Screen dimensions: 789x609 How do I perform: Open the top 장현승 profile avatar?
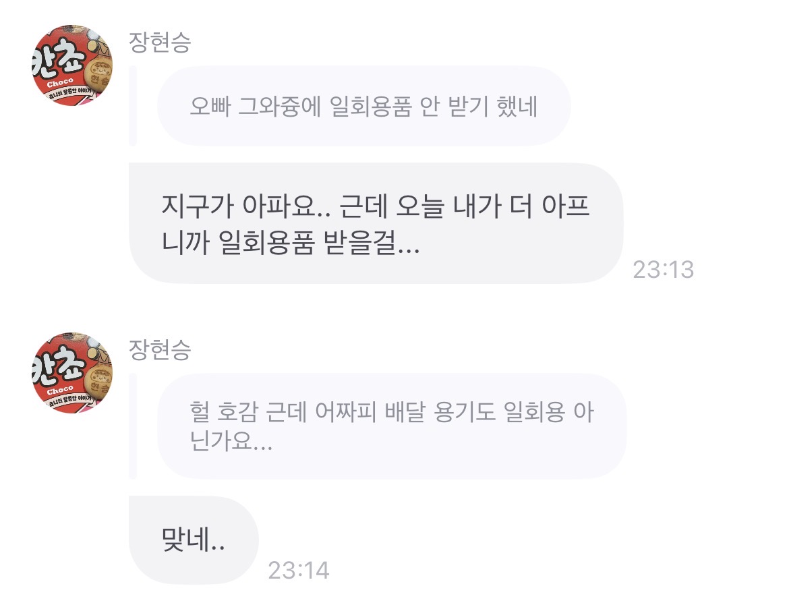(x=72, y=66)
